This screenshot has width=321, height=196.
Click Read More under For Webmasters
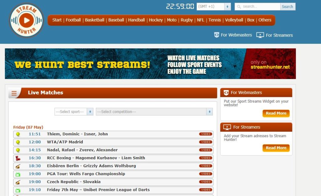pos(276,113)
